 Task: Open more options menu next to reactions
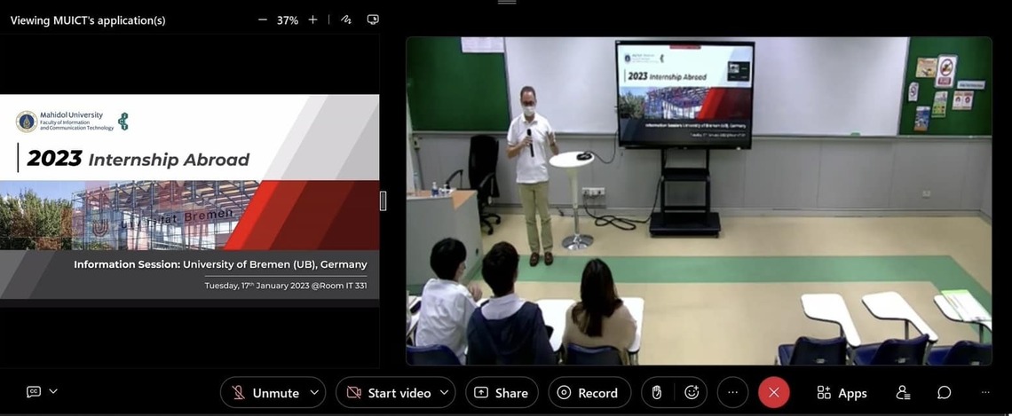pyautogui.click(x=732, y=393)
